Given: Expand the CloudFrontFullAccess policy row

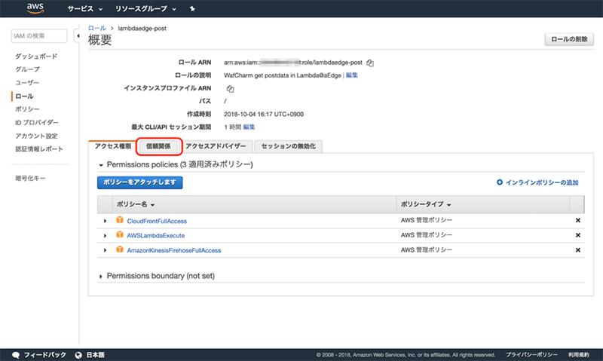Looking at the screenshot, I should [106, 221].
